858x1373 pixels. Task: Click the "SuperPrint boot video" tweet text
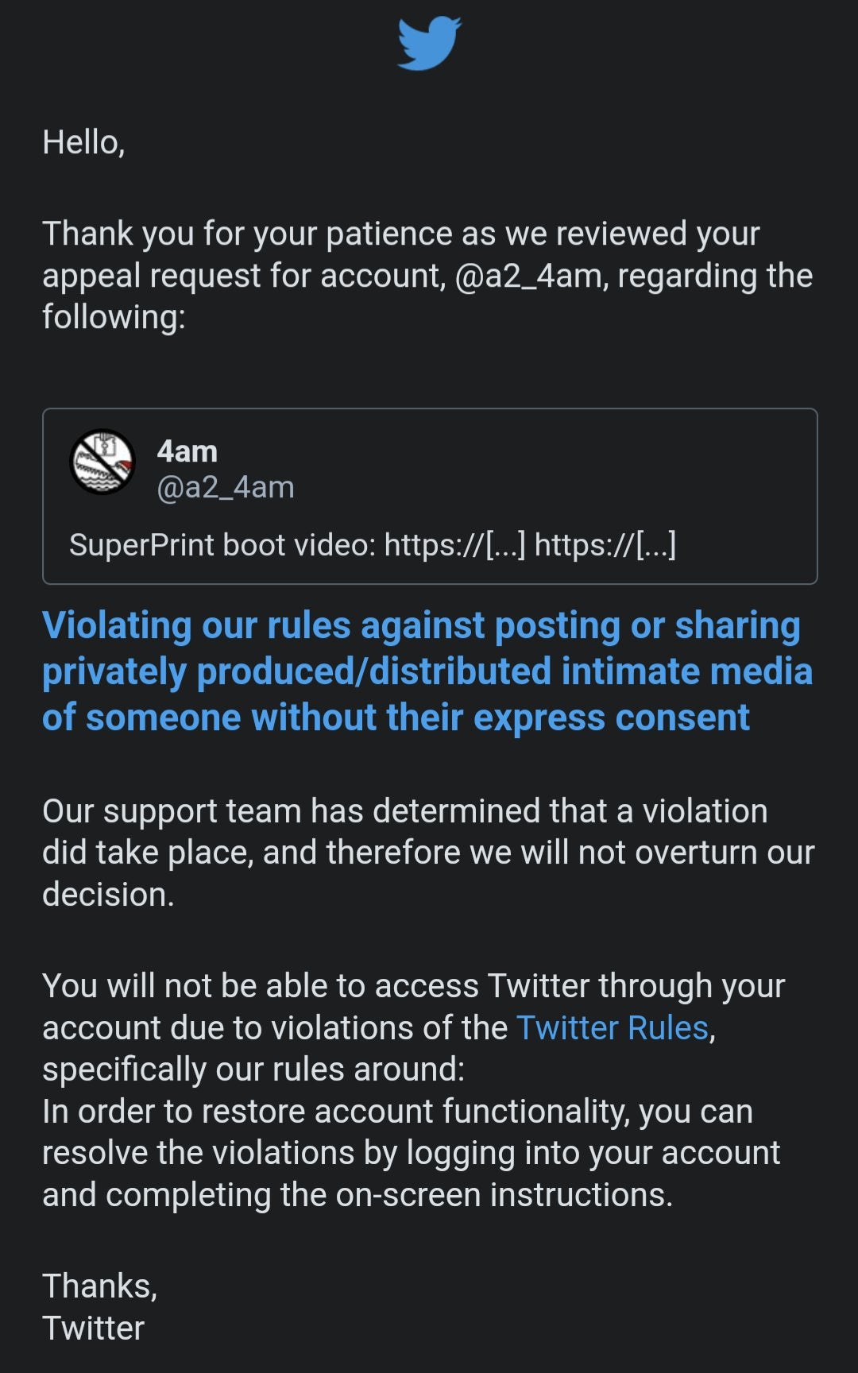click(221, 545)
